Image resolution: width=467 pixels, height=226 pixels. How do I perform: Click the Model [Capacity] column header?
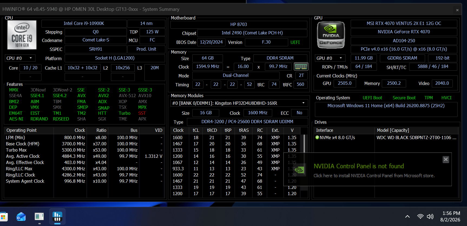tap(416, 130)
